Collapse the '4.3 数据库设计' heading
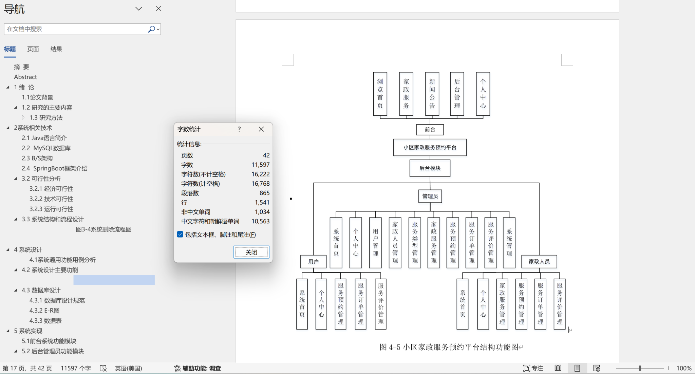 pyautogui.click(x=16, y=290)
